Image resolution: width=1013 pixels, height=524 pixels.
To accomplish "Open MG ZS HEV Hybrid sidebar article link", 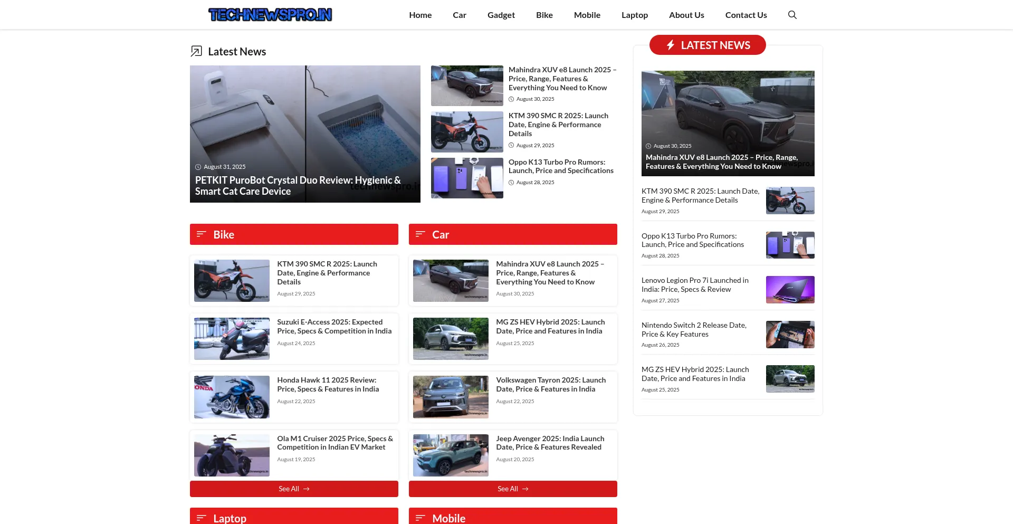I will click(695, 374).
